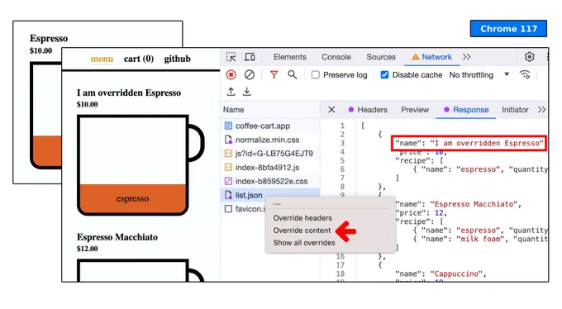Select the index-b859522e.css request

pos(270,182)
